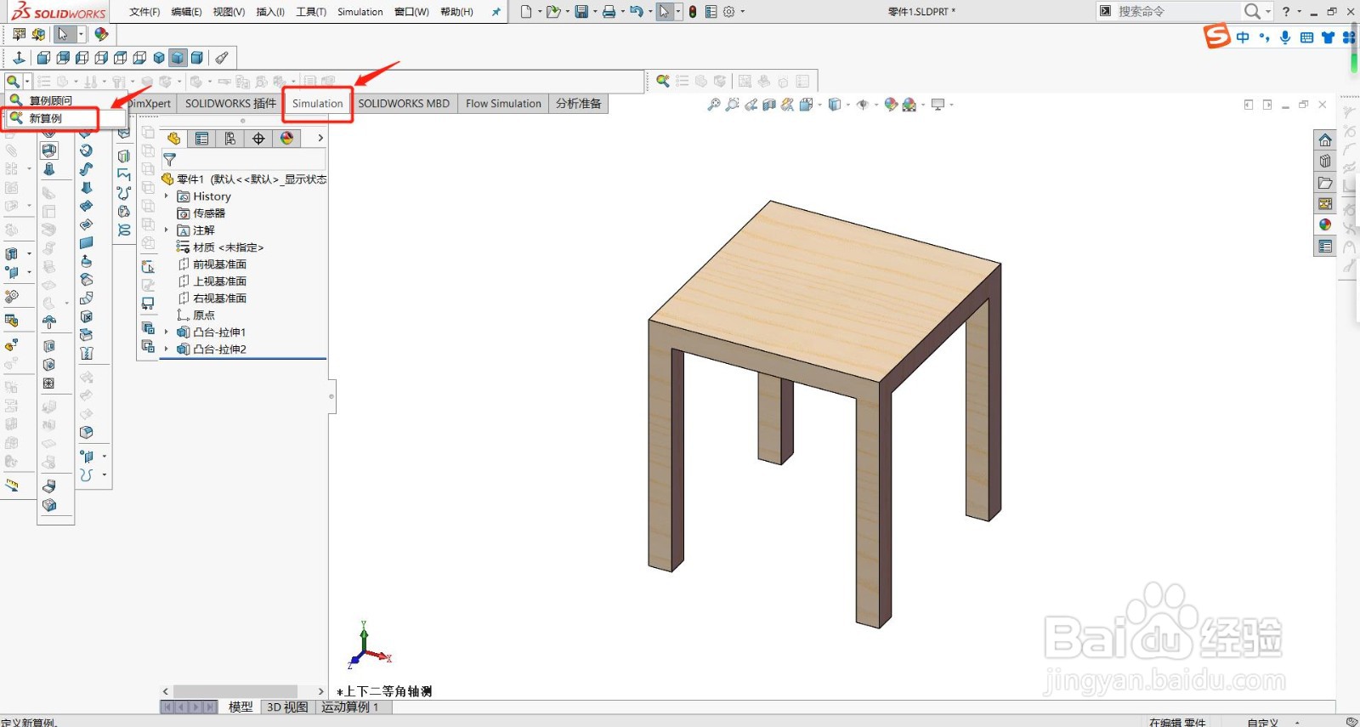Image resolution: width=1360 pixels, height=727 pixels.
Task: Click the panel collapse handle beside design tree
Action: pyautogui.click(x=331, y=396)
